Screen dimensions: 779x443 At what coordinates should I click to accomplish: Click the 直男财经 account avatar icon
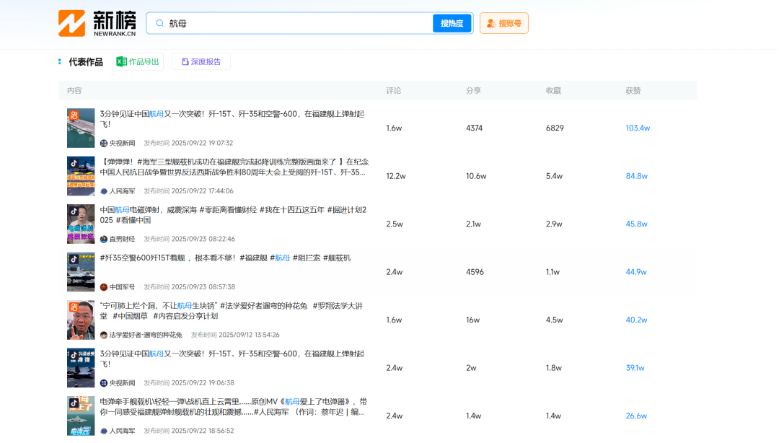(x=104, y=239)
